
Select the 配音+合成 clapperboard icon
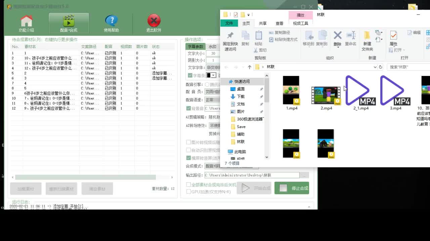point(69,21)
